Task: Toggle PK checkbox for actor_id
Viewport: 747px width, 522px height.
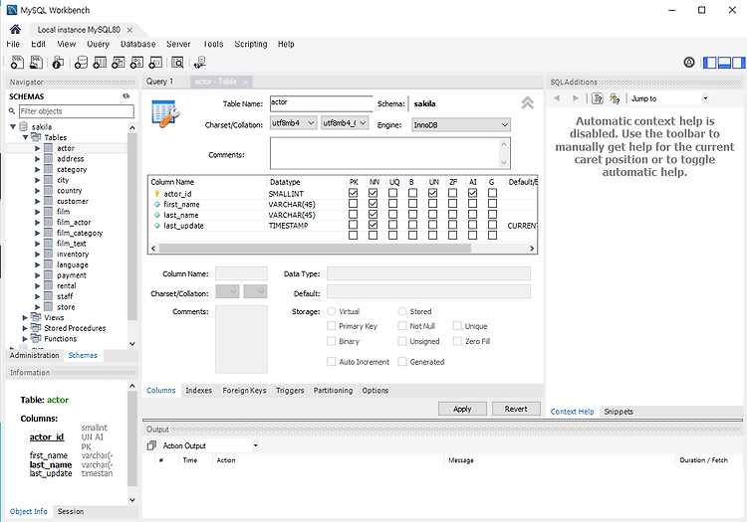Action: click(353, 193)
